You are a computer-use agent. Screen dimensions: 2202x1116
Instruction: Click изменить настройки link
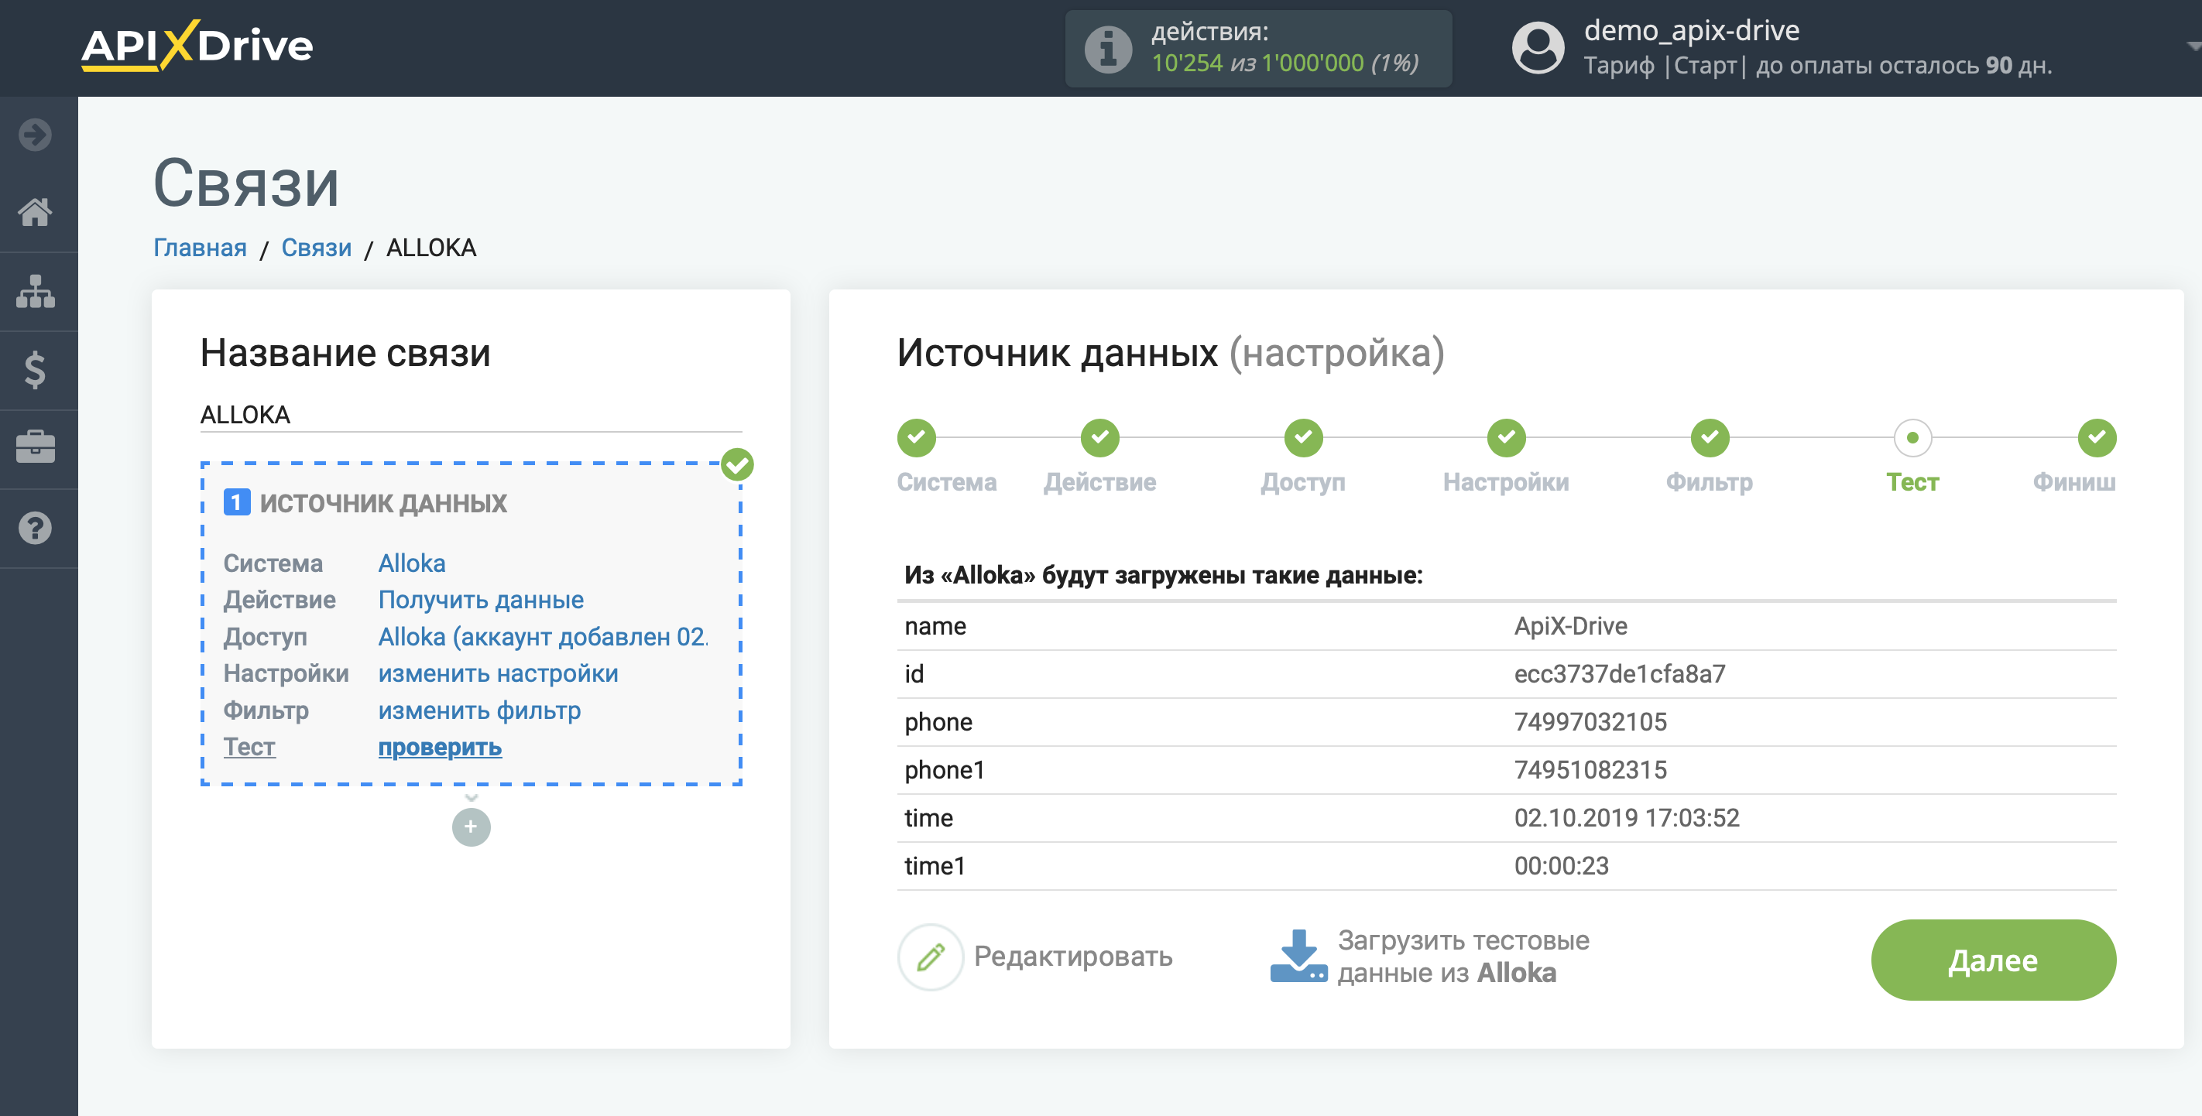(498, 673)
